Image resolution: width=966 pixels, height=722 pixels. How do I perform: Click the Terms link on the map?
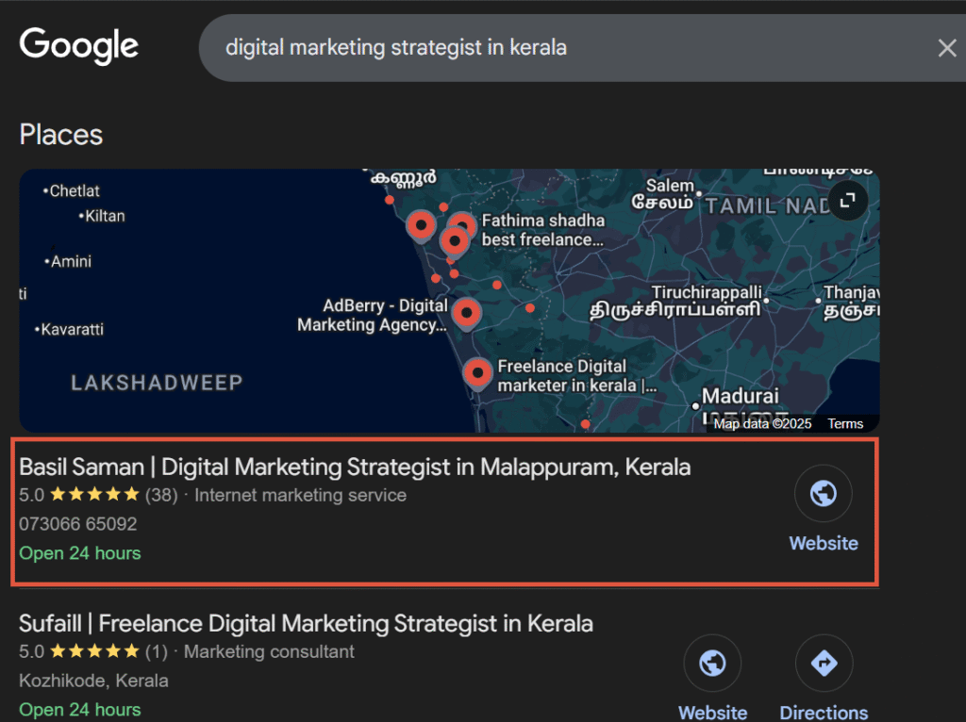845,424
